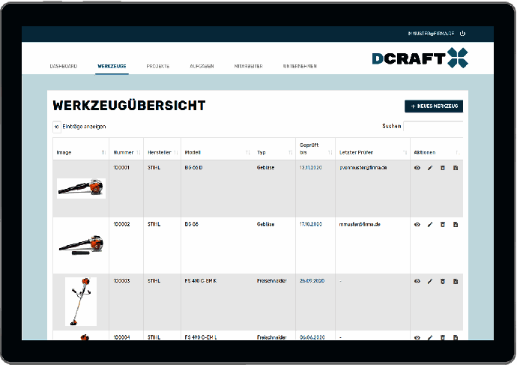The width and height of the screenshot is (517, 365).
Task: Select the number cell 100001
Action: (x=121, y=167)
